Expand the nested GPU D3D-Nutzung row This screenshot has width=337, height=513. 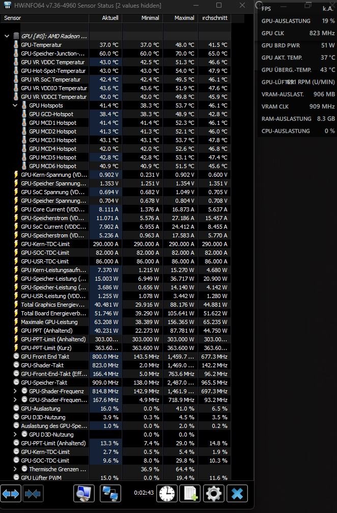15,435
